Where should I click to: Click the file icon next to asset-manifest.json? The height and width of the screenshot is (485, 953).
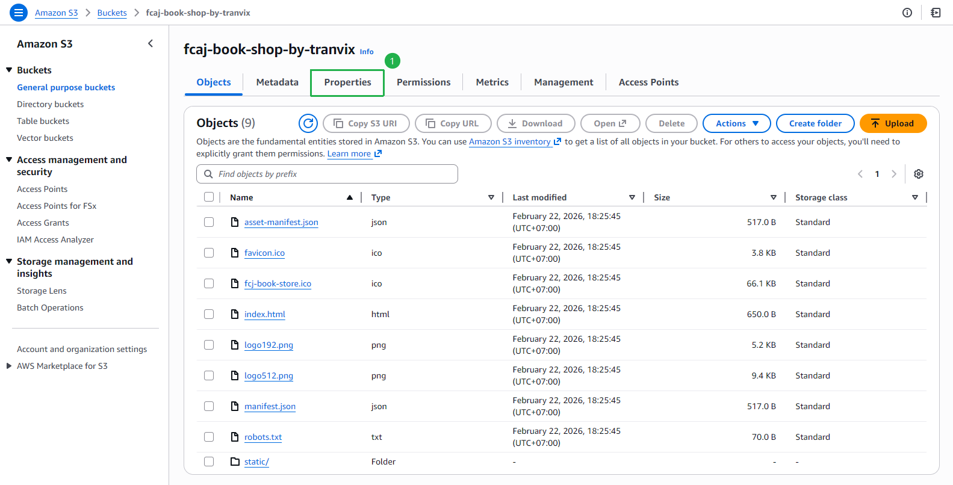(x=235, y=222)
